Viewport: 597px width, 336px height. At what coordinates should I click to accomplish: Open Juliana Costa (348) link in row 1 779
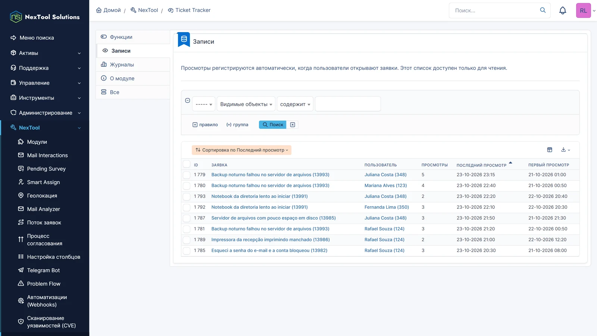pyautogui.click(x=385, y=175)
